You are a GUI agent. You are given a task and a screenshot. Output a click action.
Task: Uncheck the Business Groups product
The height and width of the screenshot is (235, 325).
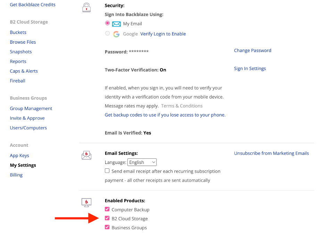[107, 227]
